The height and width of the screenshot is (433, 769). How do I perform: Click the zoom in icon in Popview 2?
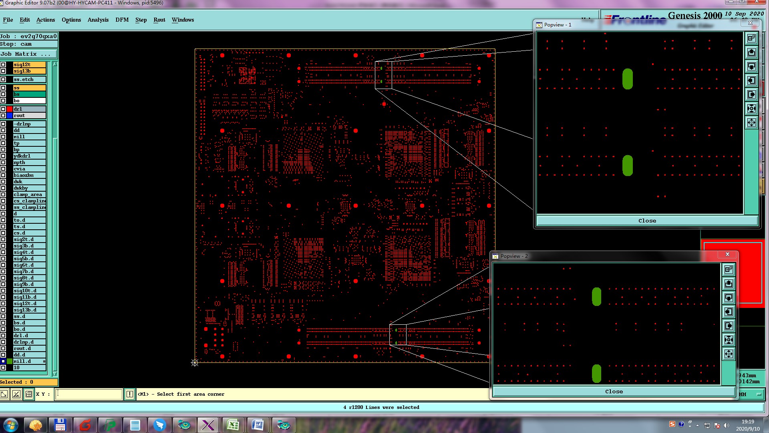click(x=729, y=340)
